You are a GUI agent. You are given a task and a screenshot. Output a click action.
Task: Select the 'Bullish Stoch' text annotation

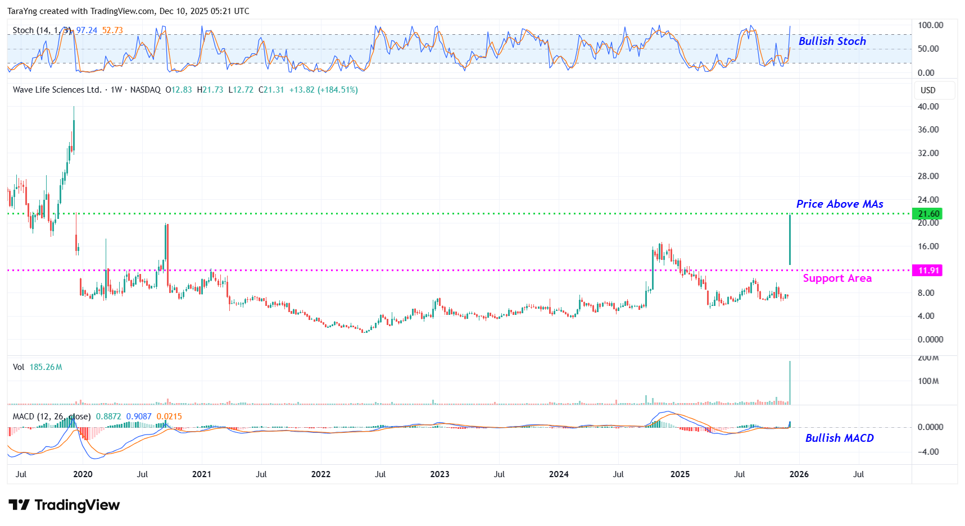[832, 41]
